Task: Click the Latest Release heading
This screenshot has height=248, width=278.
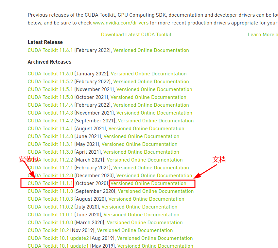Action: pos(45,42)
